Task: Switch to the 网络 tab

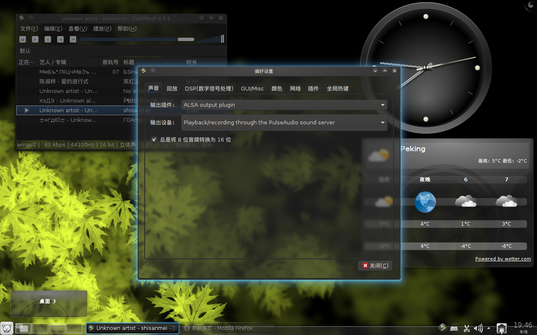Action: 295,88
